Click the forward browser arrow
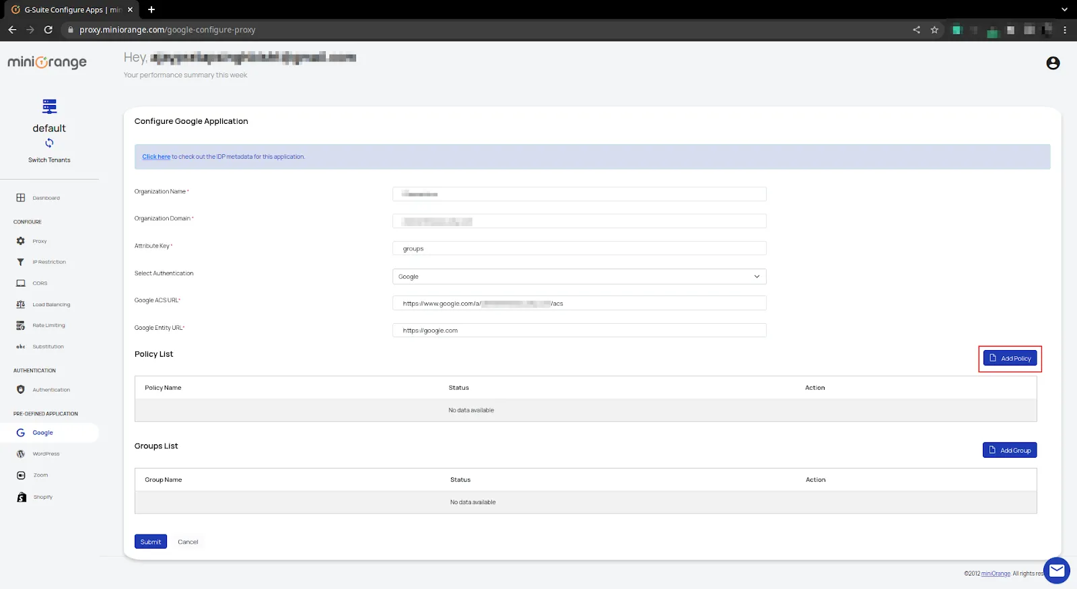Screen dimensions: 1077x589 coord(30,30)
